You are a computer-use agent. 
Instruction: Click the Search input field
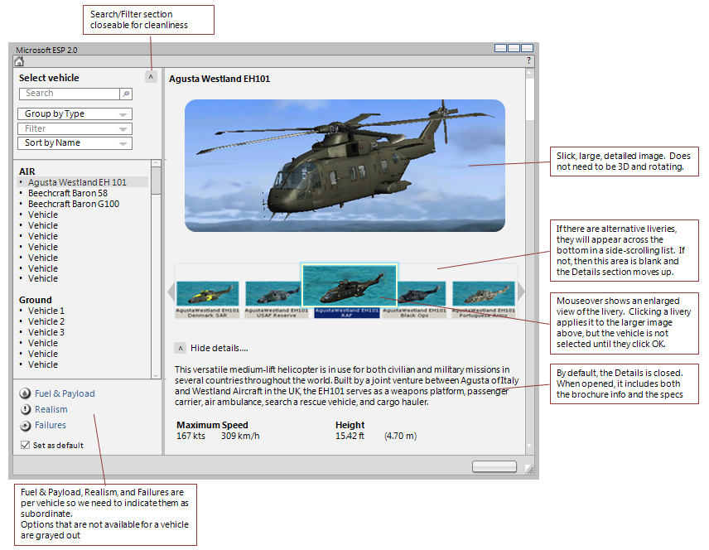point(70,94)
